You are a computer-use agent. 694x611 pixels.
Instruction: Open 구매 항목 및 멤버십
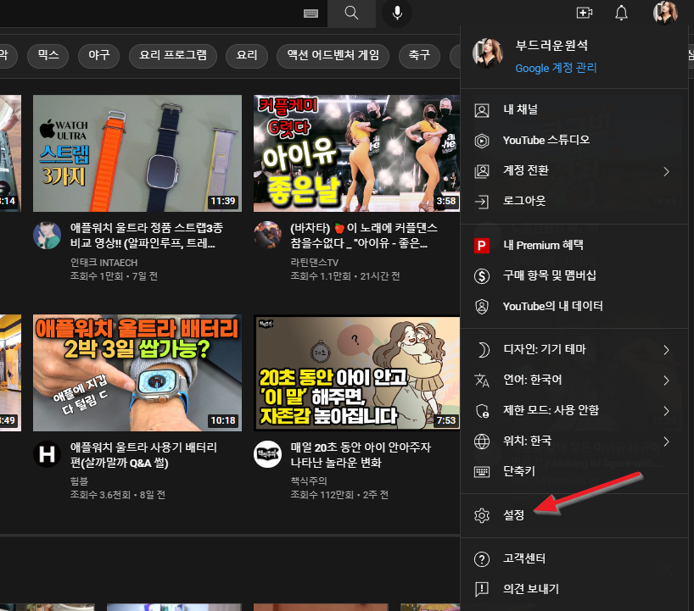574,276
